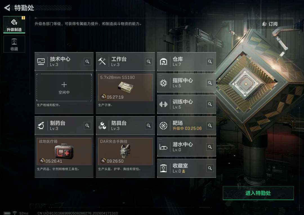View 仓库 details via magnifier icon

210,61
